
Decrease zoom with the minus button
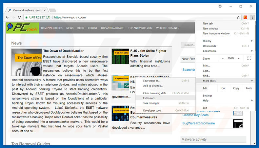223,58
